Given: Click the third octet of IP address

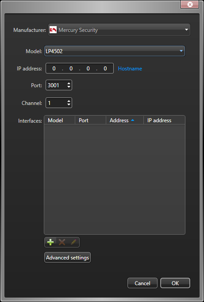Looking at the screenshot, I should 88,68.
